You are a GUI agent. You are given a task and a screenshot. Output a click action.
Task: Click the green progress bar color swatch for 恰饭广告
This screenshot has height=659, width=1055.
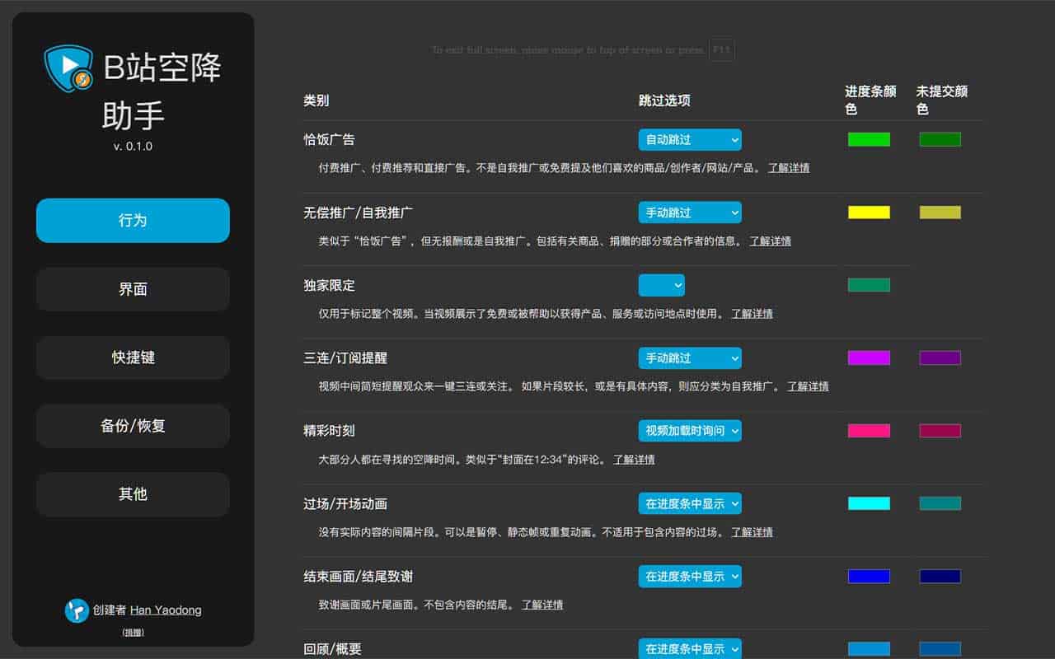pos(869,139)
